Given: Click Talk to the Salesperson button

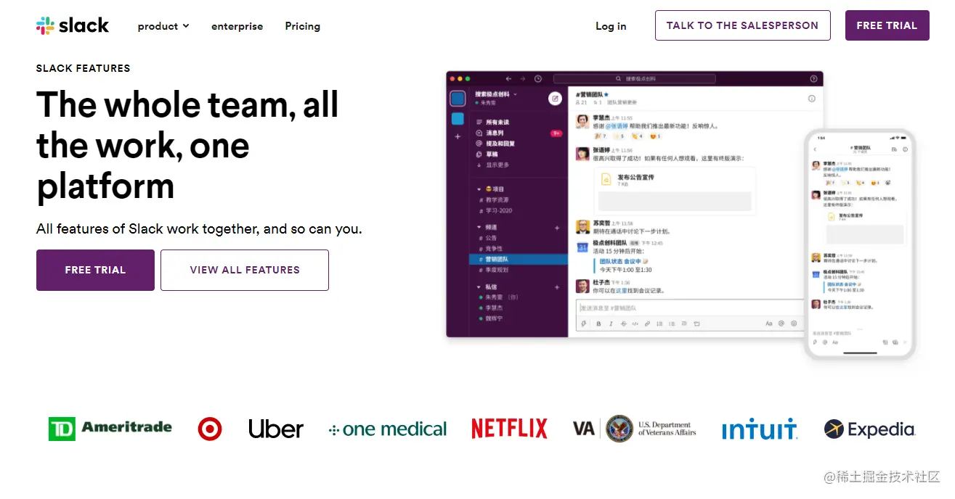Looking at the screenshot, I should tap(742, 25).
